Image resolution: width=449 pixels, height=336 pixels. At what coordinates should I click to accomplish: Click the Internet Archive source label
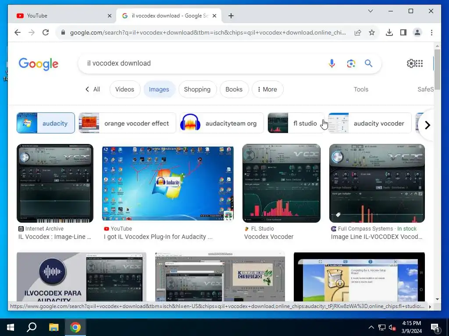[x=44, y=229]
